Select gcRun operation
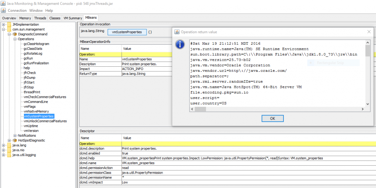Image resolution: width=376 pixels, height=188 pixels. [x=28, y=58]
